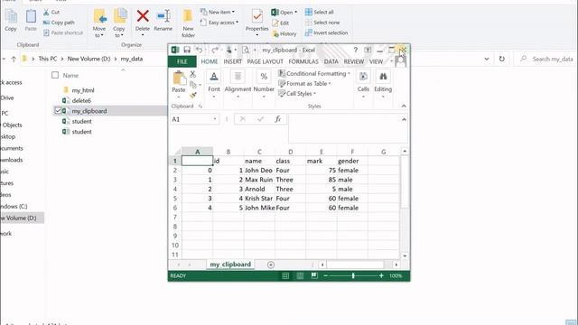Switch to DATA tab
The image size is (578, 325).
(331, 61)
